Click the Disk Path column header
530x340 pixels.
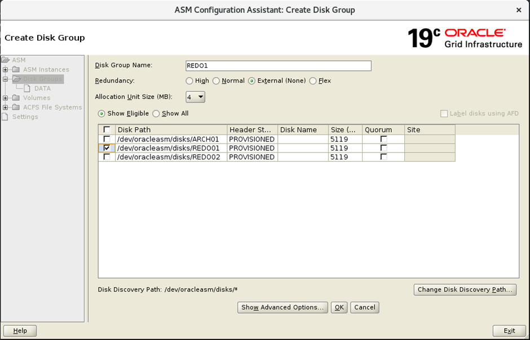point(171,130)
